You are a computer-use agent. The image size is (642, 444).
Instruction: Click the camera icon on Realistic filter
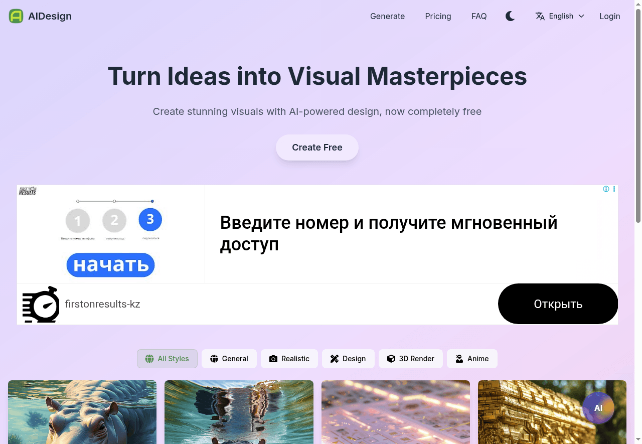pyautogui.click(x=273, y=358)
